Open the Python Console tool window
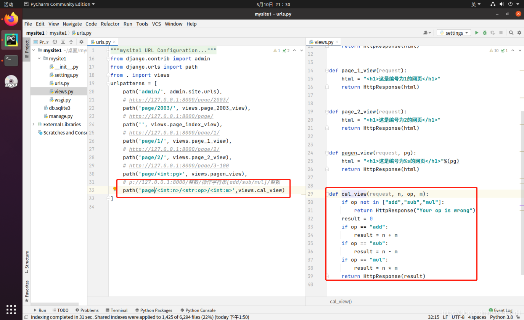Viewport: 524px width, 320px height. tap(198, 310)
